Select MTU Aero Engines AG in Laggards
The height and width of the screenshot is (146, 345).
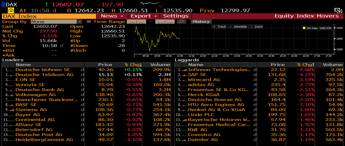click(259, 105)
